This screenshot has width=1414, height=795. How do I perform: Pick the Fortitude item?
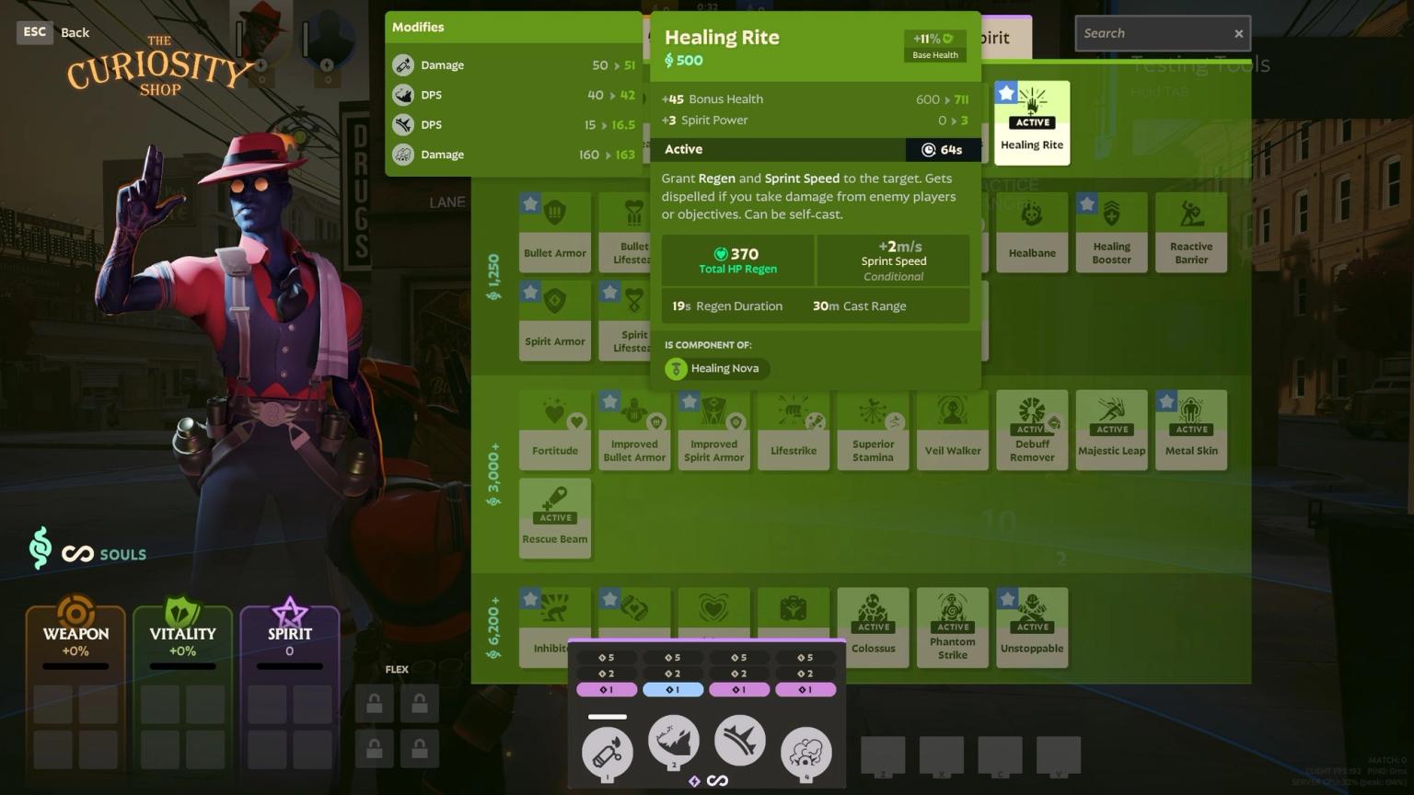pyautogui.click(x=554, y=430)
